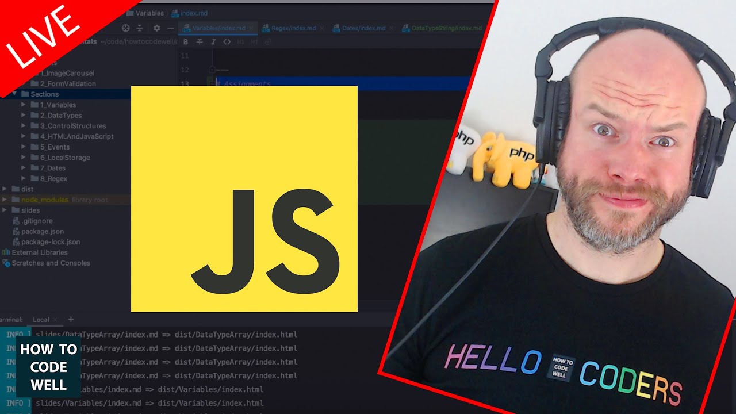Select the 3_ControlStructures folder label

pyautogui.click(x=72, y=125)
